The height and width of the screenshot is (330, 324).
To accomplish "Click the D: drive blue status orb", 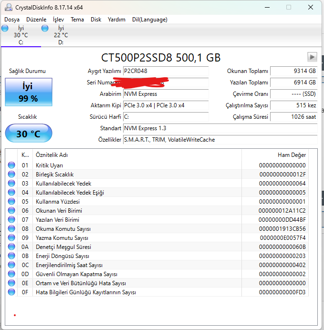I will [45, 28].
